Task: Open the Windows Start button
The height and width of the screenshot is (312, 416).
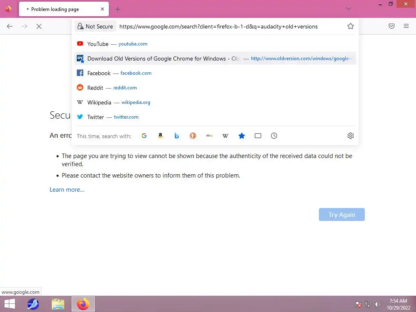Action: (10, 304)
